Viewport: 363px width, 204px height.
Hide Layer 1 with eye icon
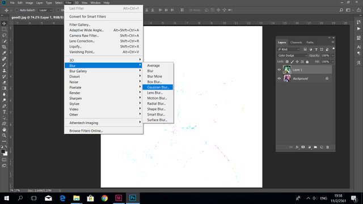pyautogui.click(x=279, y=70)
